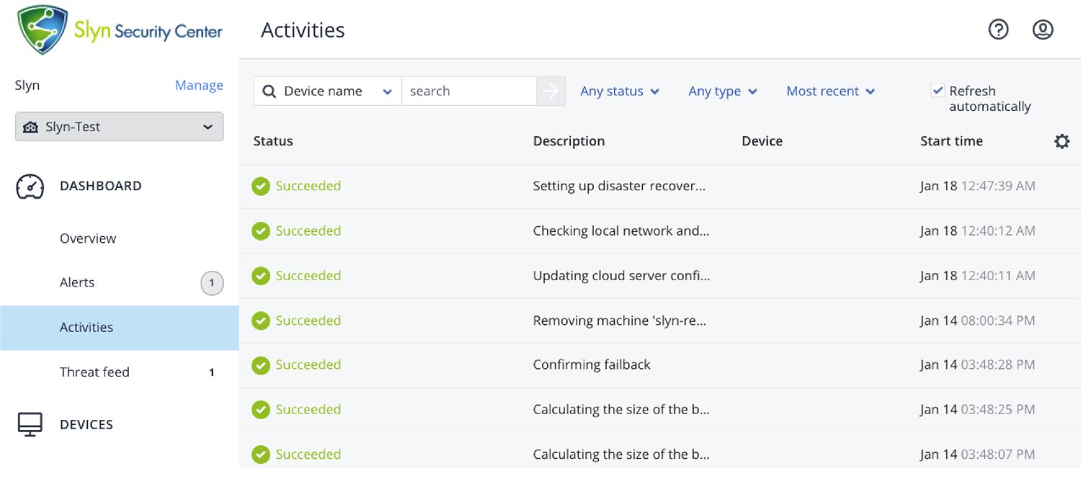
Task: Click the Dashboard gauge icon
Action: [x=30, y=187]
